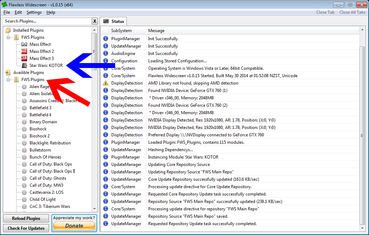Click Close Tab in the menu bar
369x235 pixels.
[325, 12]
